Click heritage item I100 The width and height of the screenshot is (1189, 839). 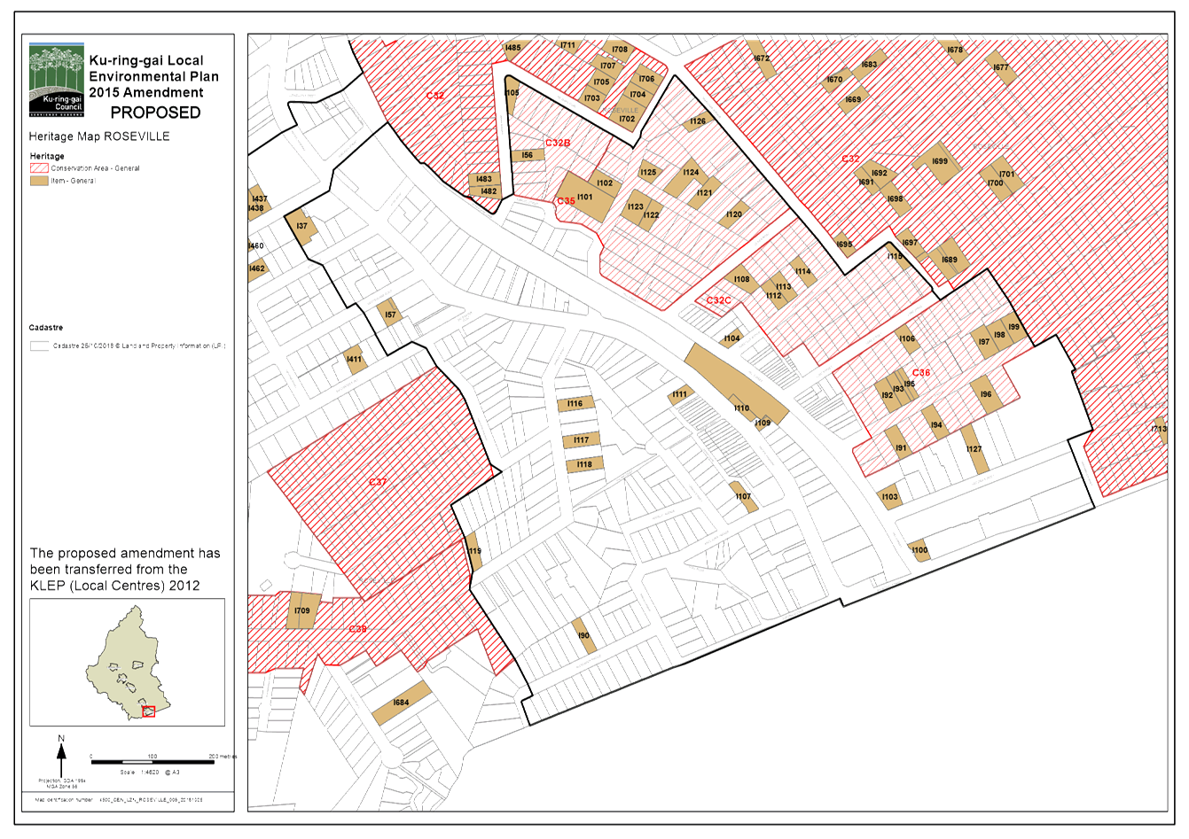[x=919, y=550]
